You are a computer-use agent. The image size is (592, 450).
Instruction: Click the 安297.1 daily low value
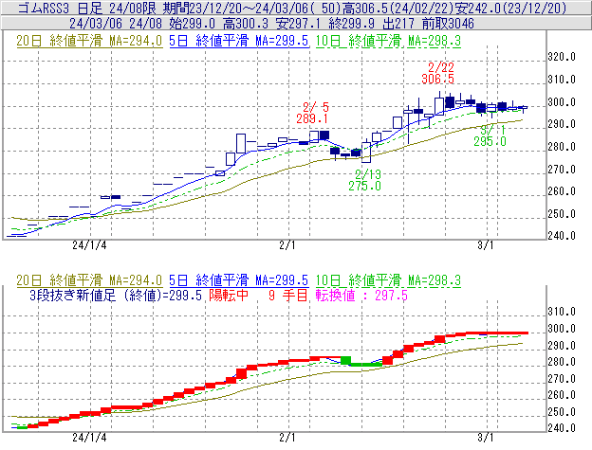tap(298, 24)
